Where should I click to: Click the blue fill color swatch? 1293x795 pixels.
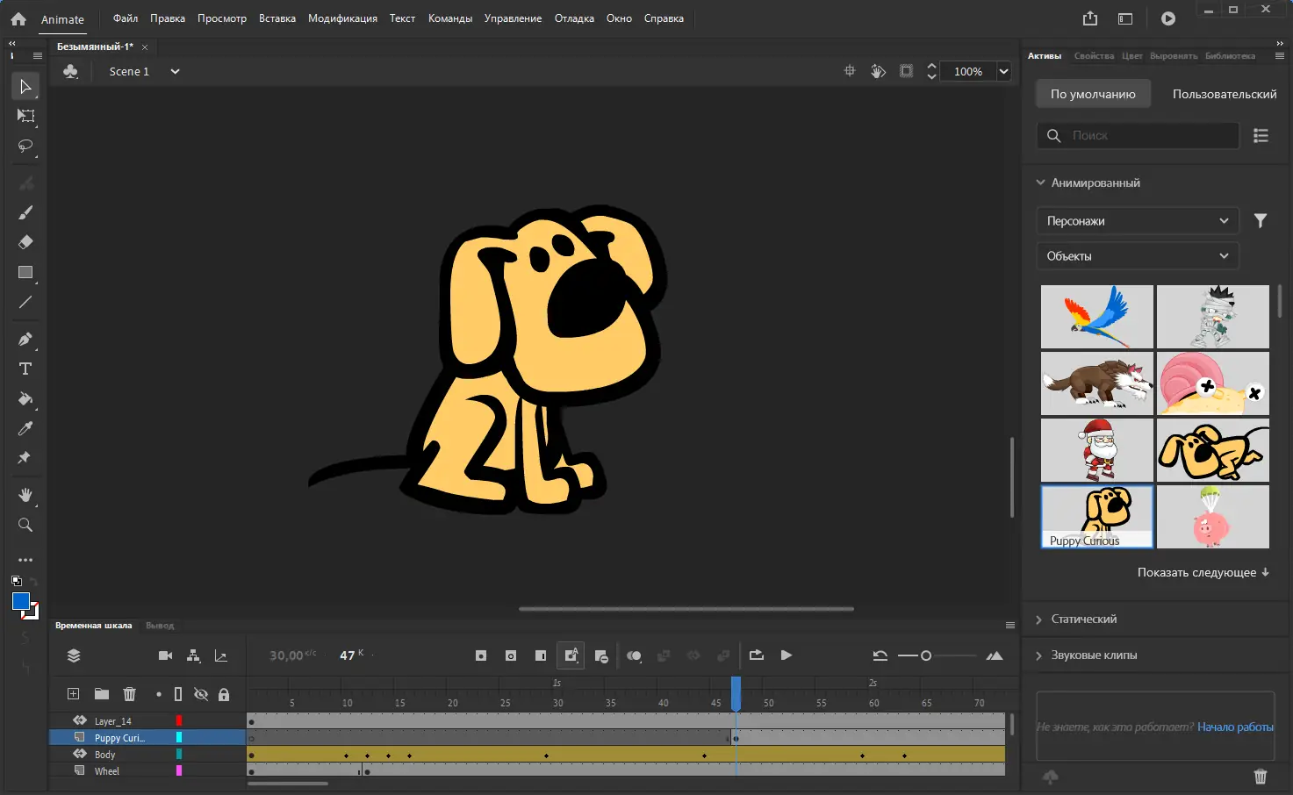(20, 601)
